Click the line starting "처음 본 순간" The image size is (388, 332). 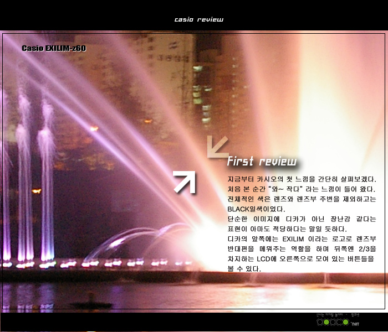tap(301, 189)
